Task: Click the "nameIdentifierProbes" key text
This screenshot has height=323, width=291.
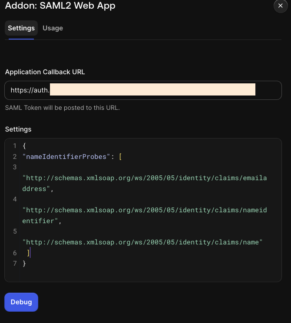Action: [x=66, y=157]
